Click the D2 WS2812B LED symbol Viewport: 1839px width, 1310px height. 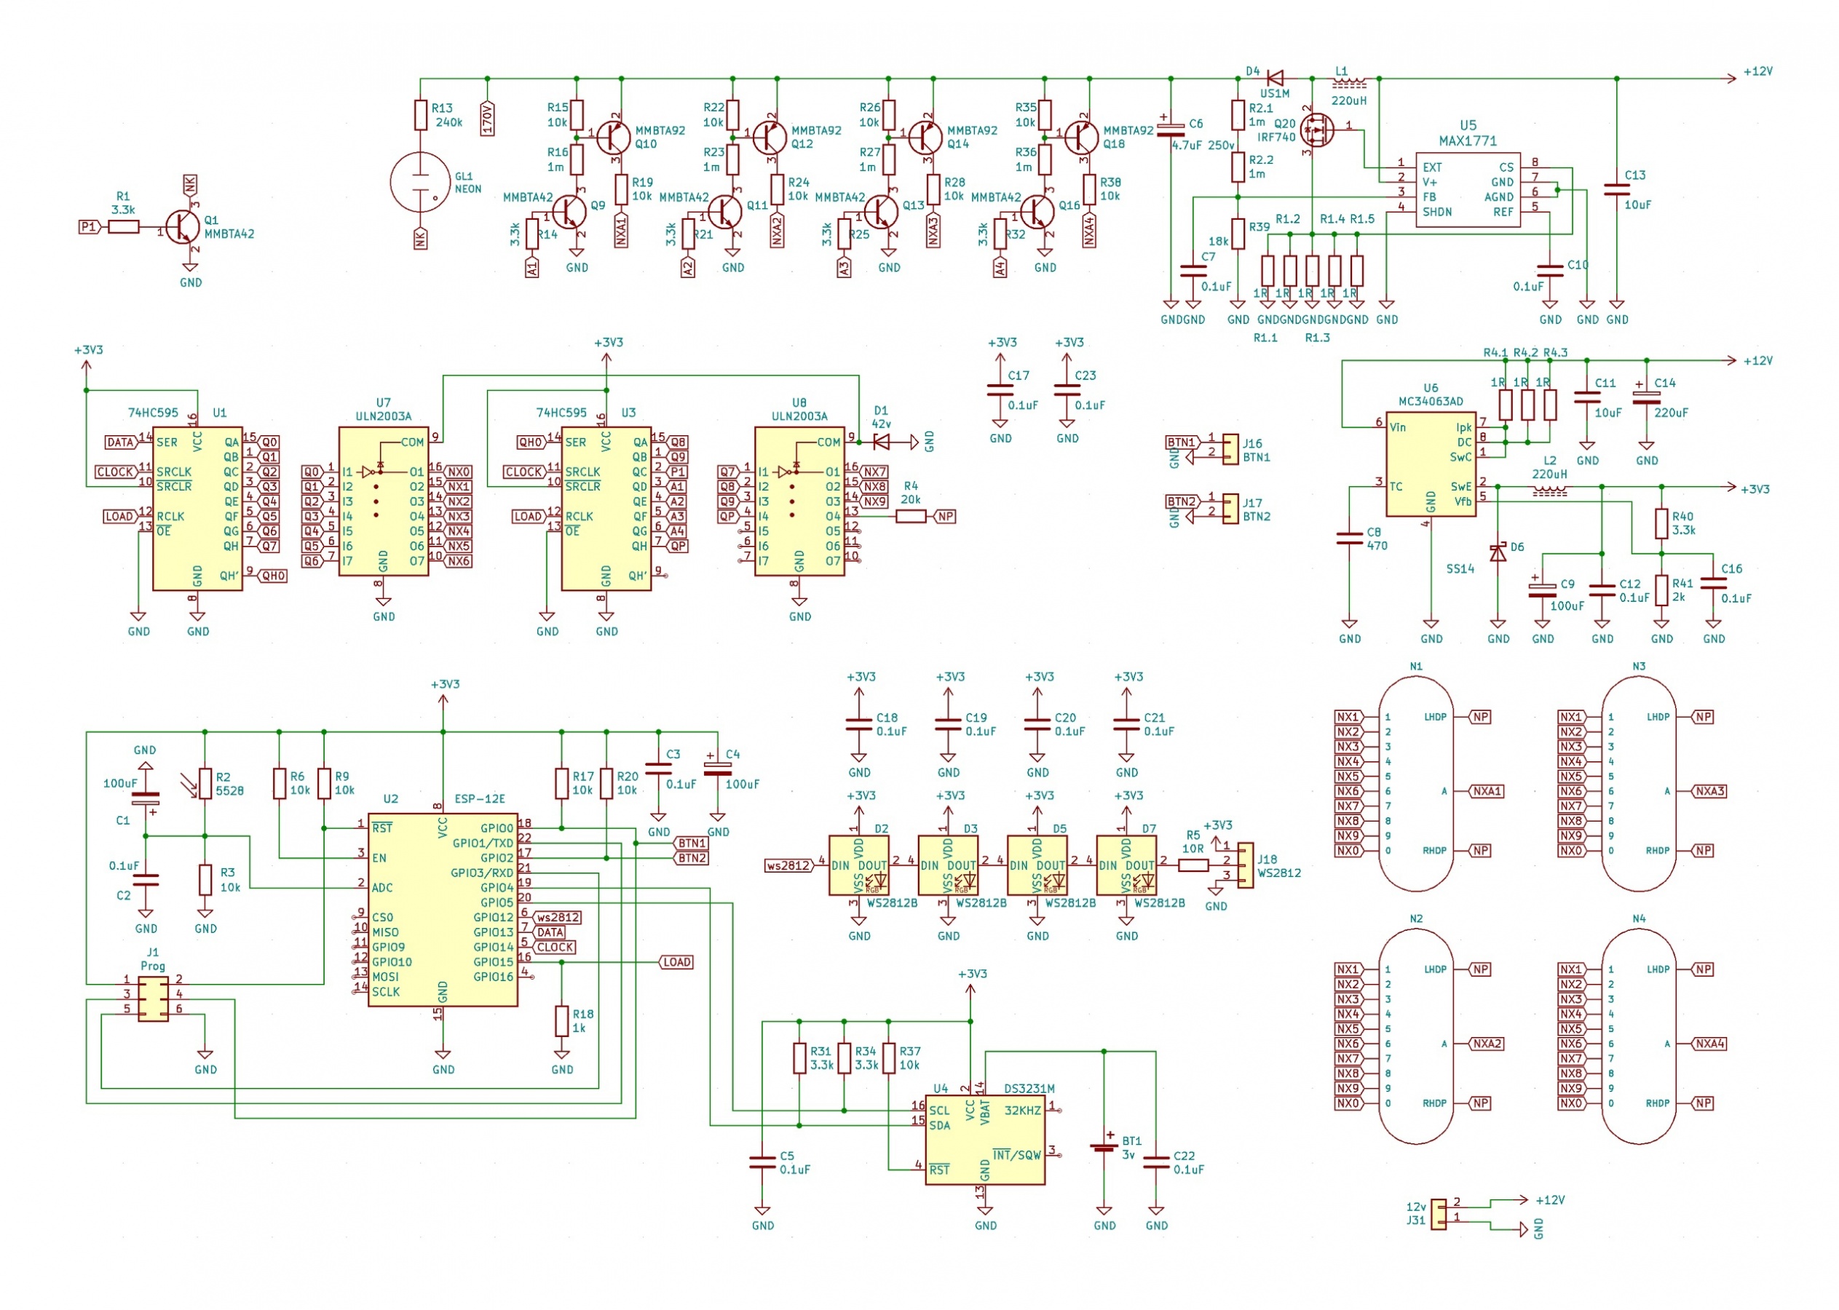pyautogui.click(x=858, y=865)
